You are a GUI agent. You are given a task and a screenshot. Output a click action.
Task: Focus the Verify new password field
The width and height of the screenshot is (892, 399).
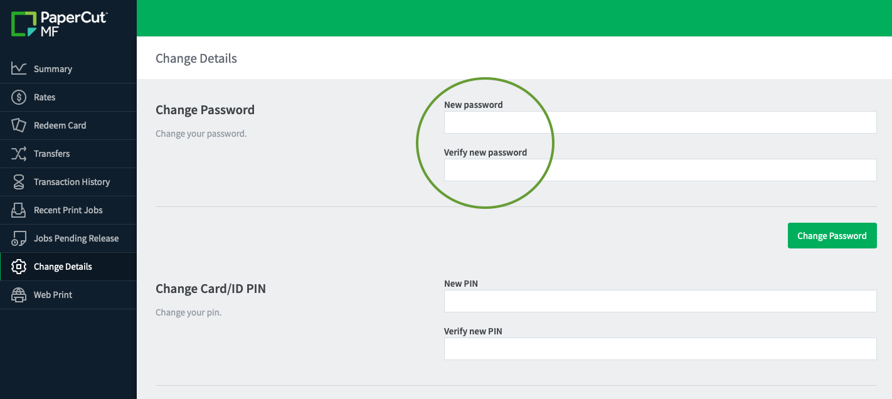(660, 170)
